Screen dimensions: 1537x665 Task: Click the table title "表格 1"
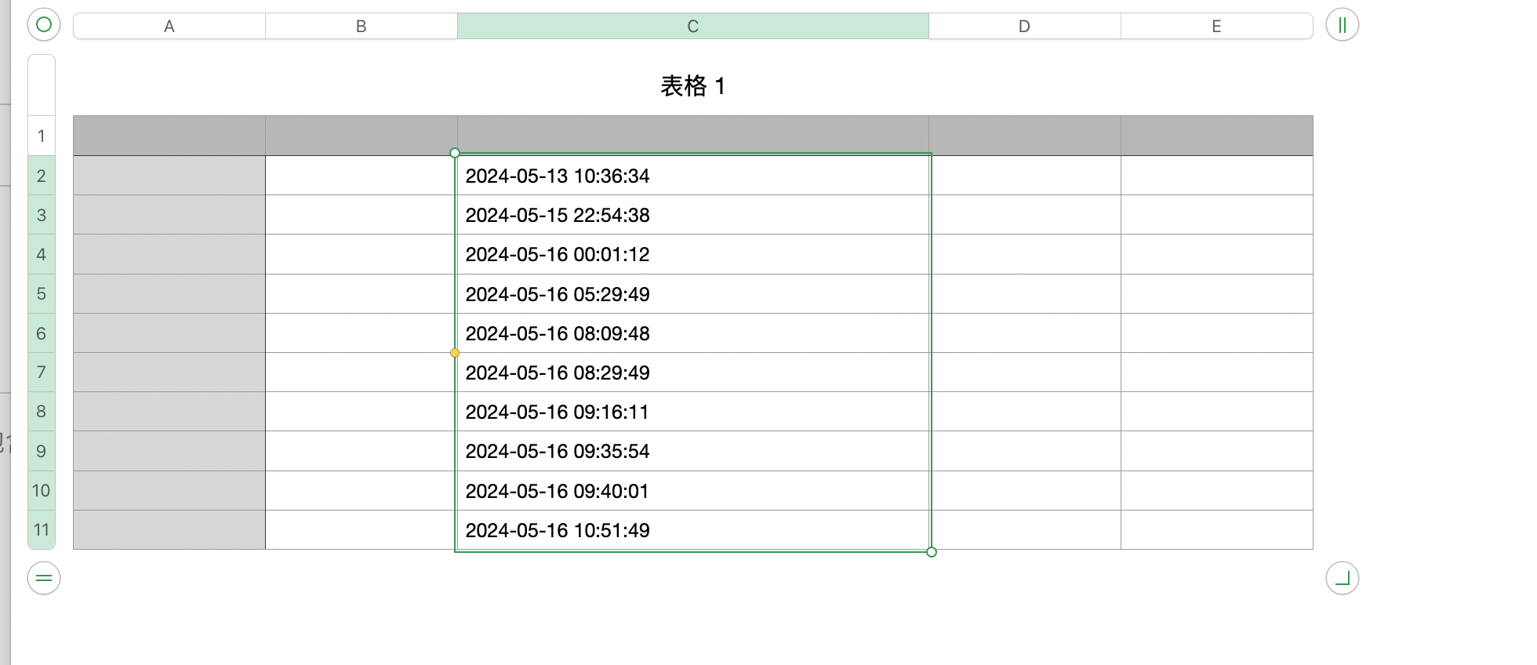[x=693, y=86]
